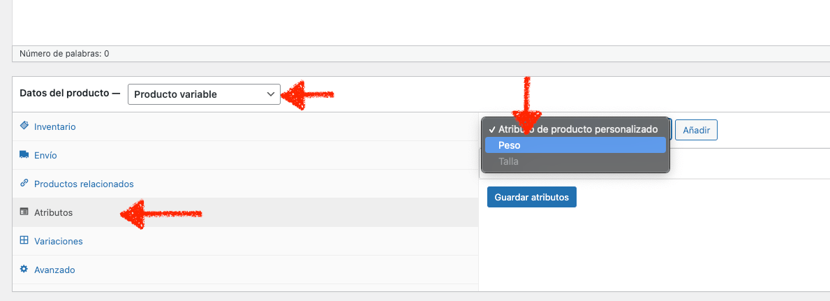Viewport: 830px width, 301px height.
Task: Click inside the description editor area
Action: point(421,22)
